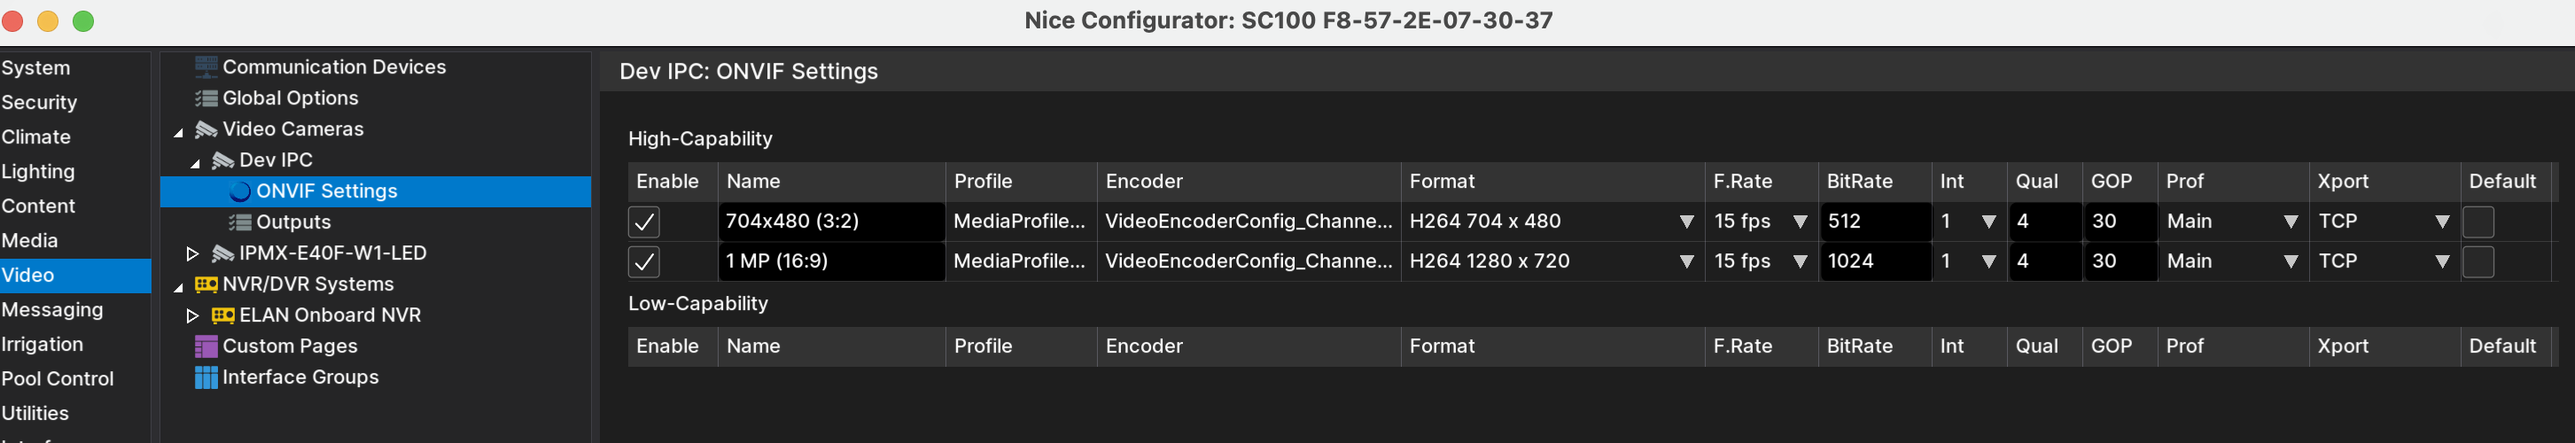The image size is (2575, 443).
Task: Collapse the NVR/DVR Systems tree node
Action: 178,286
